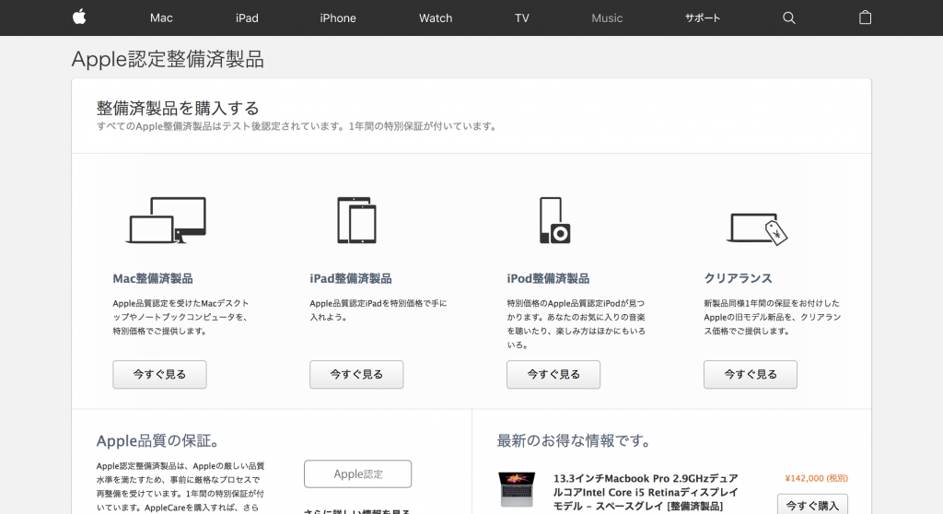Click the Macbook Pro product thumbnail
This screenshot has width=943, height=514.
point(517,489)
